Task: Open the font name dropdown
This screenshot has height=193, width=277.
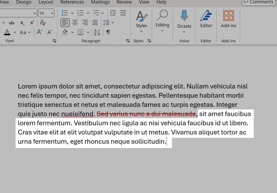Action: pyautogui.click(x=35, y=13)
